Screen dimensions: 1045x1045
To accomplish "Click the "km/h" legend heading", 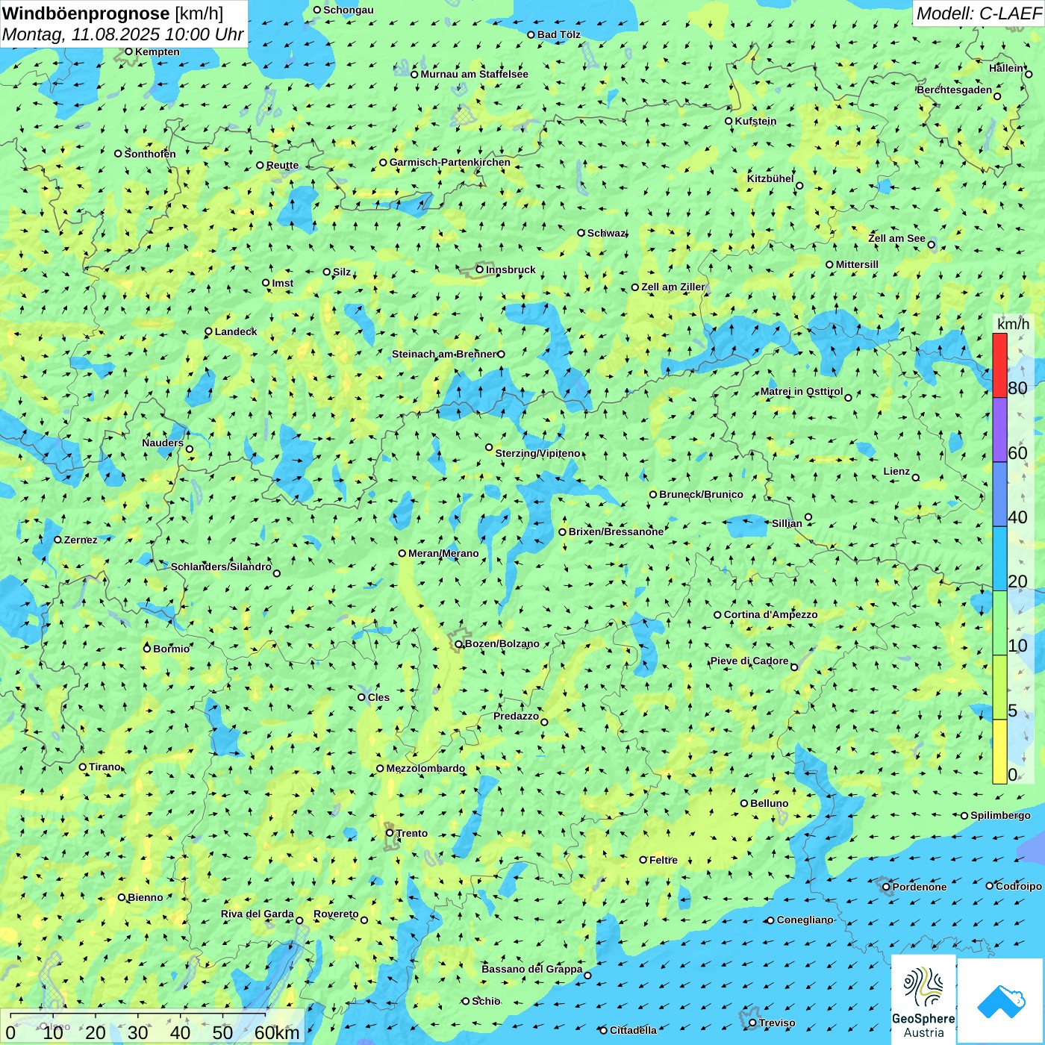I will [1013, 324].
